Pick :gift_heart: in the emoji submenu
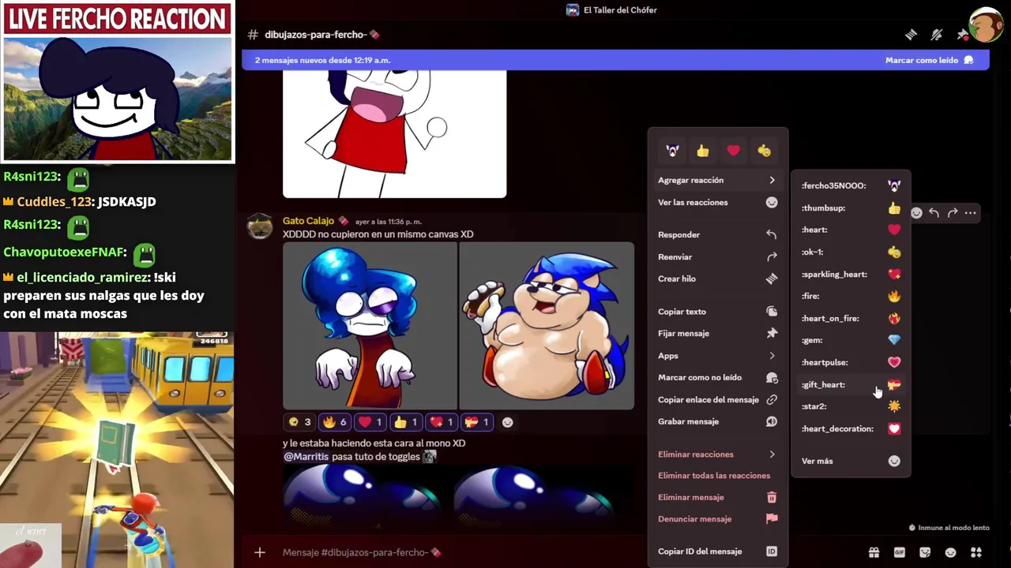Screen dimensions: 1011x568 point(851,384)
